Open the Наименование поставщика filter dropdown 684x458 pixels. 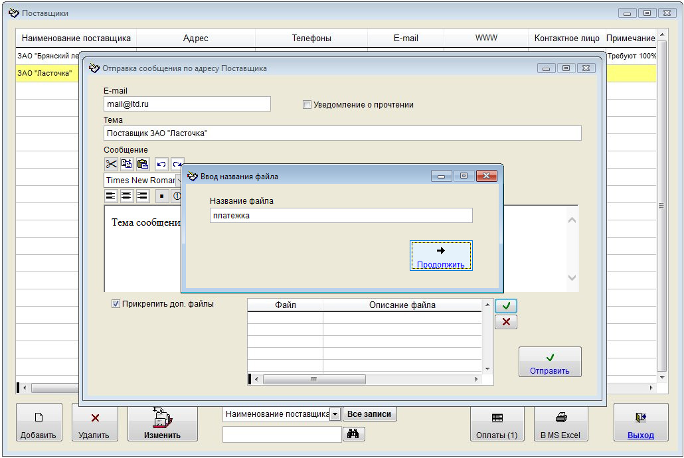pos(335,414)
